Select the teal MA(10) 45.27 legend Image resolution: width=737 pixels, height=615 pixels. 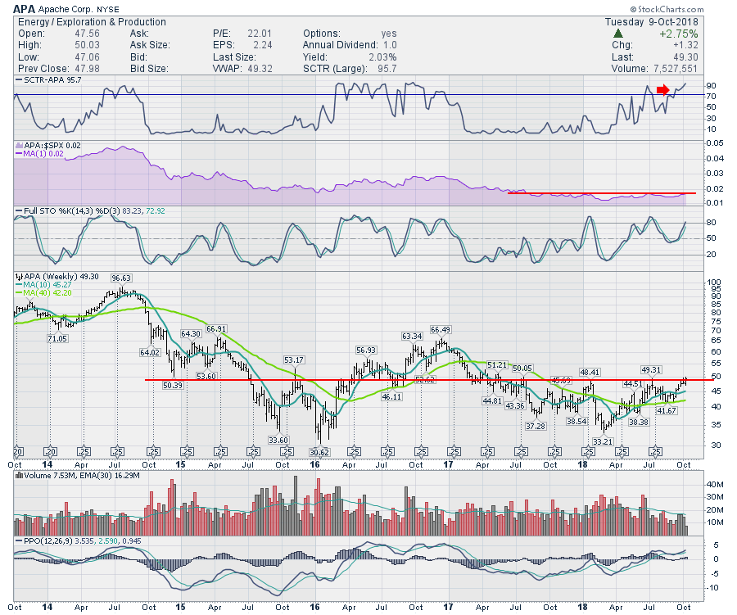[x=43, y=284]
